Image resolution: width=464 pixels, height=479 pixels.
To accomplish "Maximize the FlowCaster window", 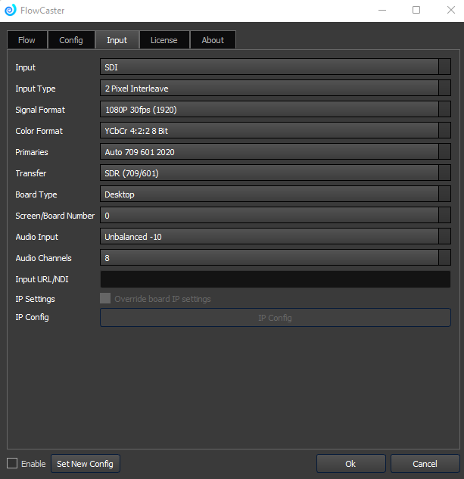I will (416, 11).
